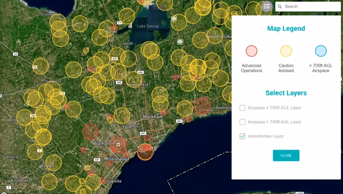Click the red aerodrome circle at Oshawa

tap(202, 106)
